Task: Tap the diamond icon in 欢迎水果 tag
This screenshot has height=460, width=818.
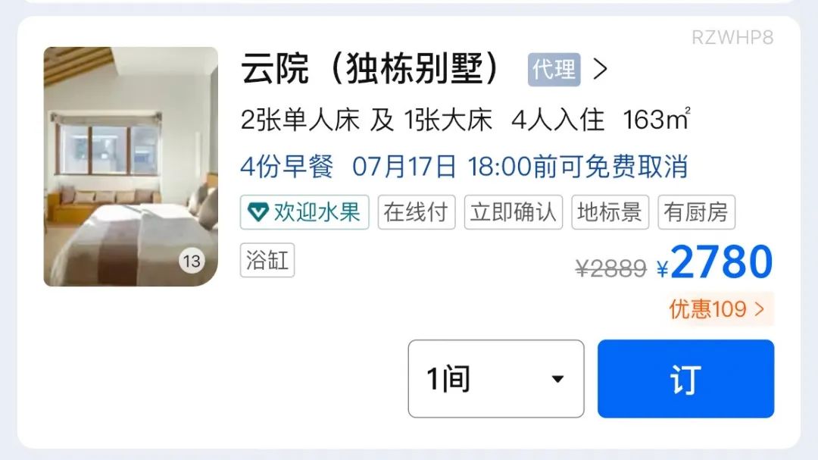Action: 258,212
